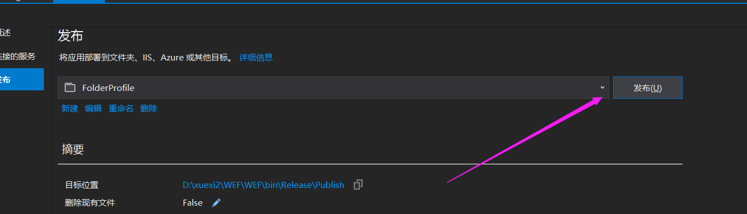Click the large 发布 page title

tap(71, 36)
